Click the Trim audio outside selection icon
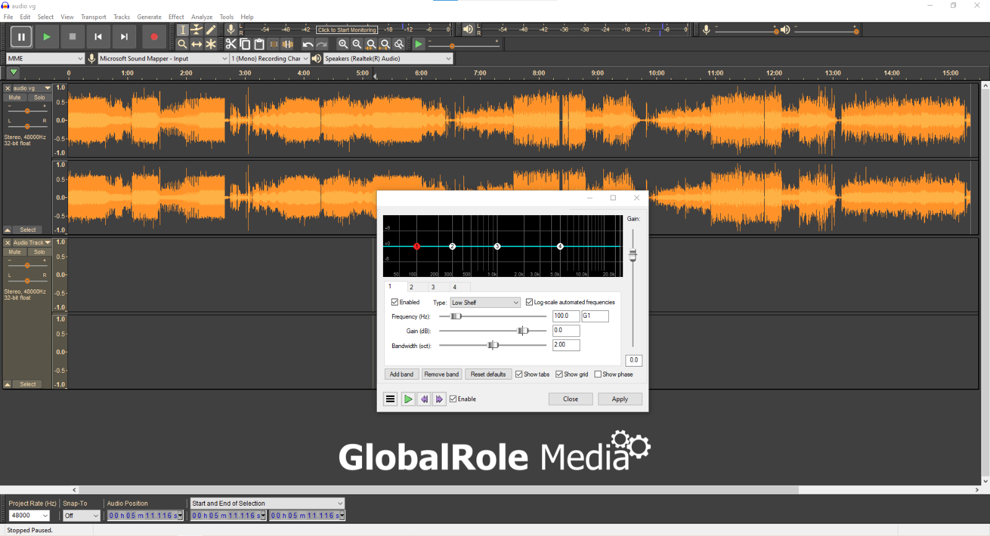This screenshot has width=990, height=536. pyautogui.click(x=273, y=44)
